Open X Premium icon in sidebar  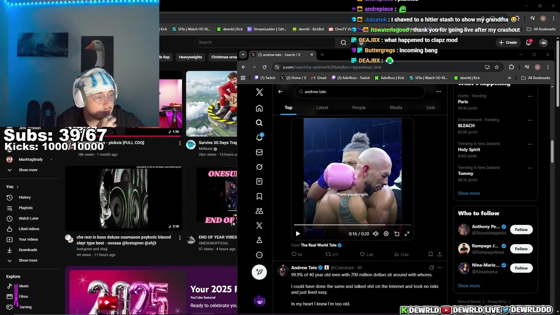[x=259, y=226]
